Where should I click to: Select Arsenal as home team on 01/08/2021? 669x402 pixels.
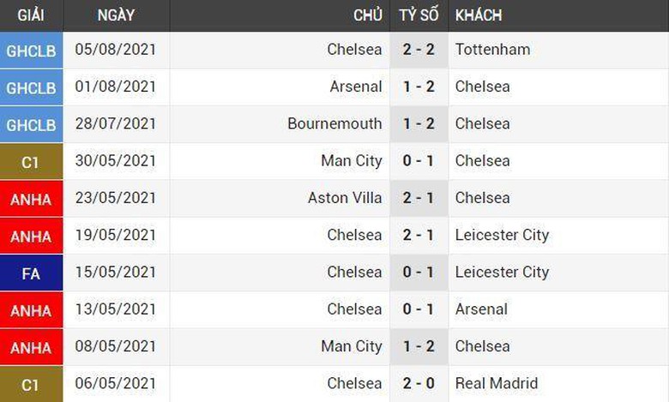tap(356, 87)
